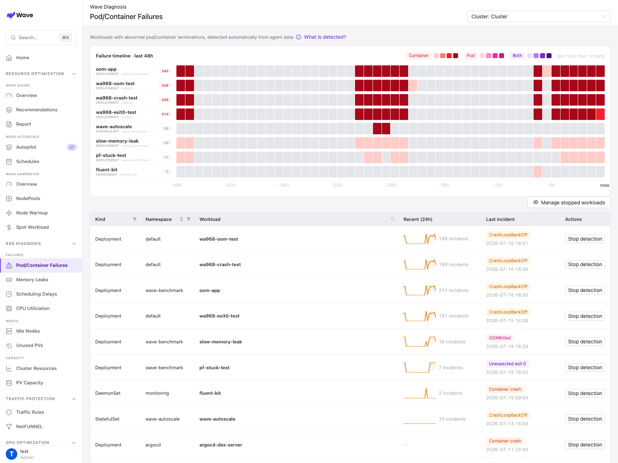Collapse the Resource Optimization section
This screenshot has width=618, height=463.
click(74, 74)
